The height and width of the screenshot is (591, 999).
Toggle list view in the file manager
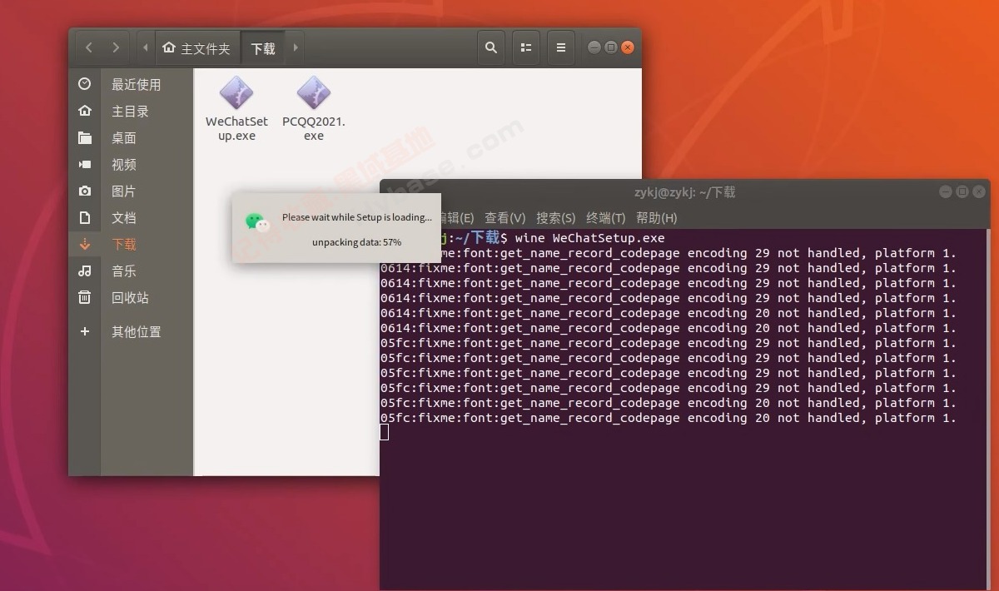coord(526,48)
